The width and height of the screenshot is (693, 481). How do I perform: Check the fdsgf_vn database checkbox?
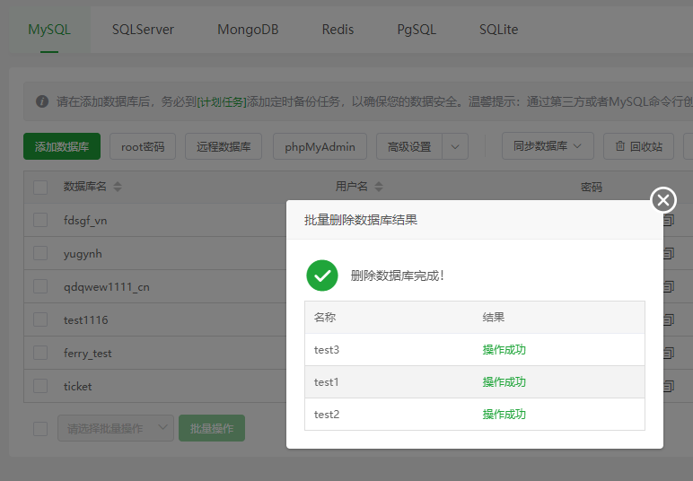pyautogui.click(x=40, y=220)
